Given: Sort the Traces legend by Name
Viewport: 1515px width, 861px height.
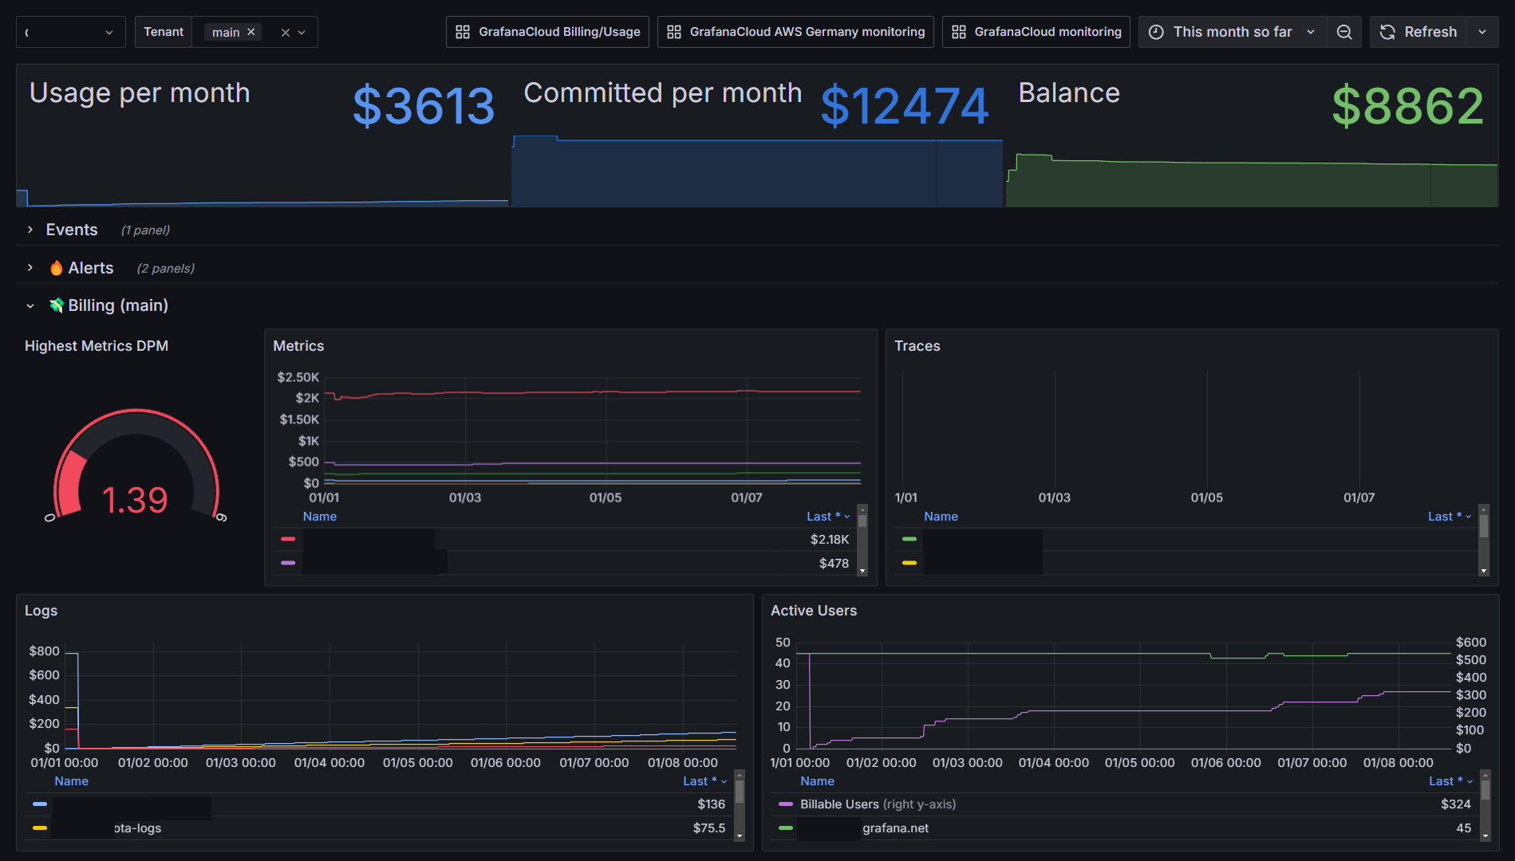Looking at the screenshot, I should [941, 517].
